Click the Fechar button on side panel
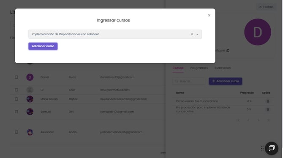Viewport: 283px width, 158px height. [266, 7]
